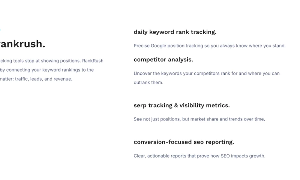The width and height of the screenshot is (300, 180).
Task: Click the "rankrush." main heading
Action: 22,44
